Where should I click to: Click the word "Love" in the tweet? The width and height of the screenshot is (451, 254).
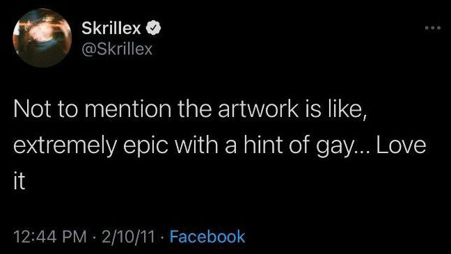[x=402, y=145]
